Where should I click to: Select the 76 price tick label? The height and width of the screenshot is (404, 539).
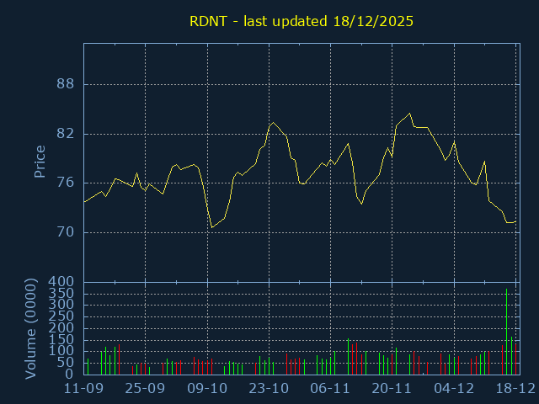coord(66,183)
